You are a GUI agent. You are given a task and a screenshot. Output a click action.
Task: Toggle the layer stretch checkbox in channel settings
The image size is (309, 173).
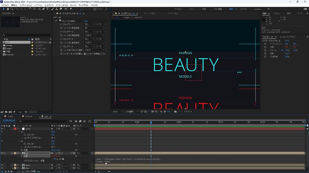85,54
